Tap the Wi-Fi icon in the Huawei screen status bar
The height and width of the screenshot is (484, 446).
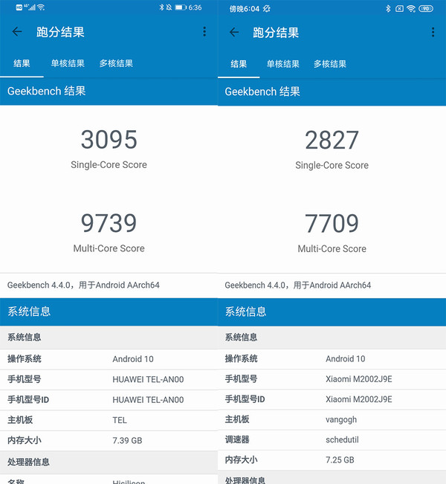point(41,7)
